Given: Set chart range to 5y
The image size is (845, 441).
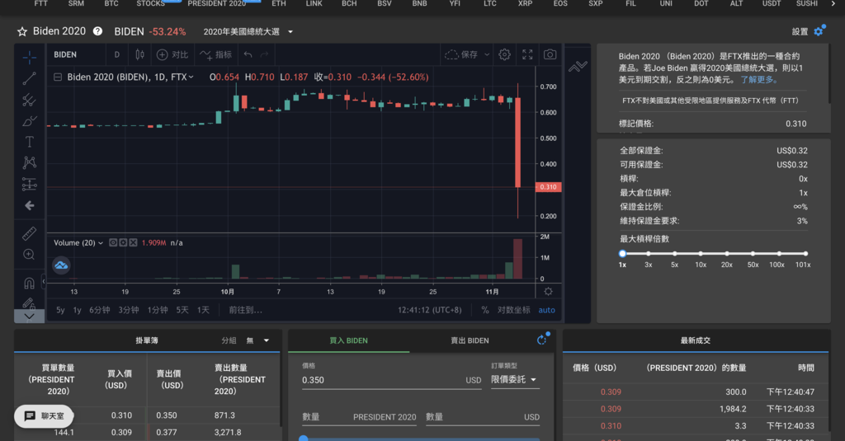Looking at the screenshot, I should 60,310.
